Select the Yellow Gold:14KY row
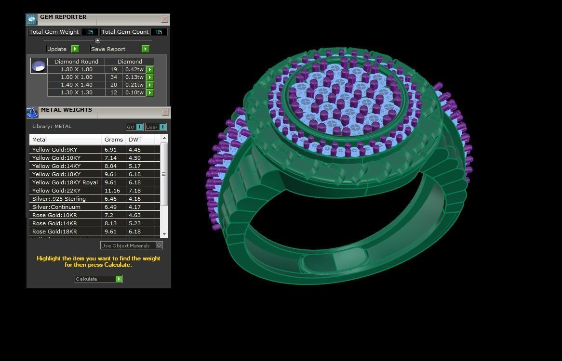 tap(94, 166)
